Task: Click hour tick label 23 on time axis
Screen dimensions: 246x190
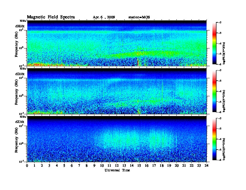Action: point(199,165)
